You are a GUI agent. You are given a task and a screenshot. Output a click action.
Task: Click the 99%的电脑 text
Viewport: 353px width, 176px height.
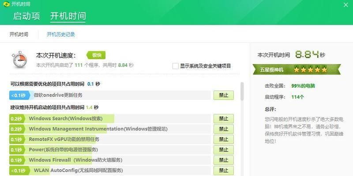click(x=303, y=86)
